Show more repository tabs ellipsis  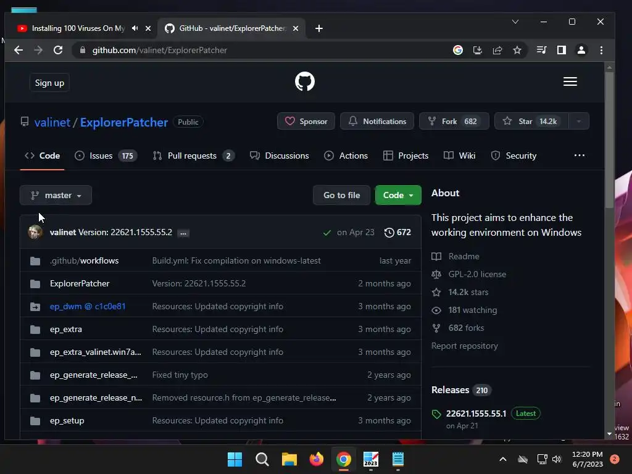tap(579, 156)
